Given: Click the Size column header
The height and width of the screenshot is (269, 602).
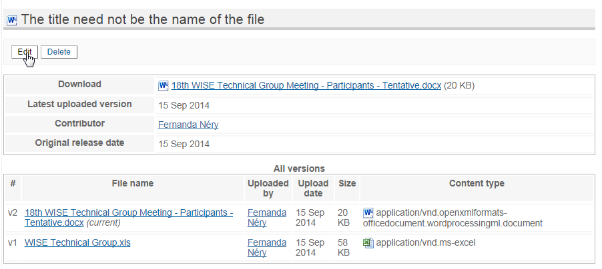Looking at the screenshot, I should pos(347,184).
